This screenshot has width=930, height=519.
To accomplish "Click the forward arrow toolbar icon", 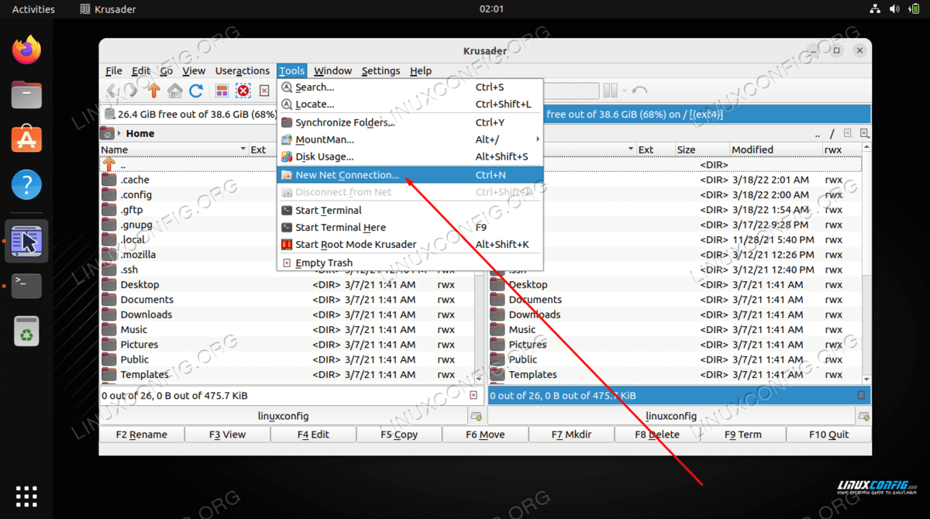I will (132, 91).
